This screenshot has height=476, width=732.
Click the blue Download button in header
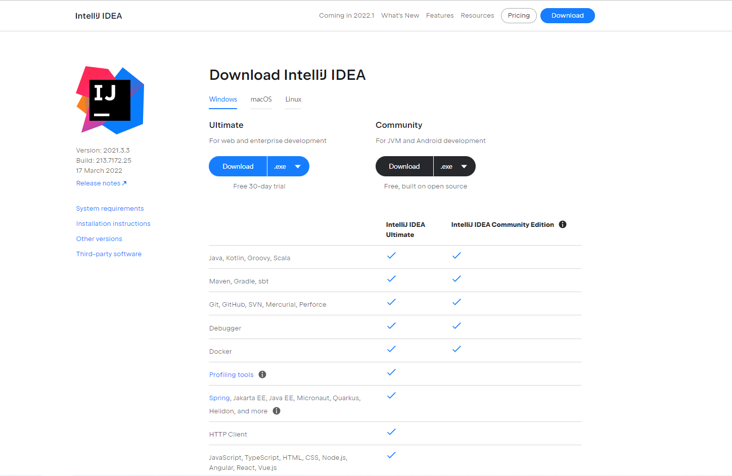click(567, 16)
